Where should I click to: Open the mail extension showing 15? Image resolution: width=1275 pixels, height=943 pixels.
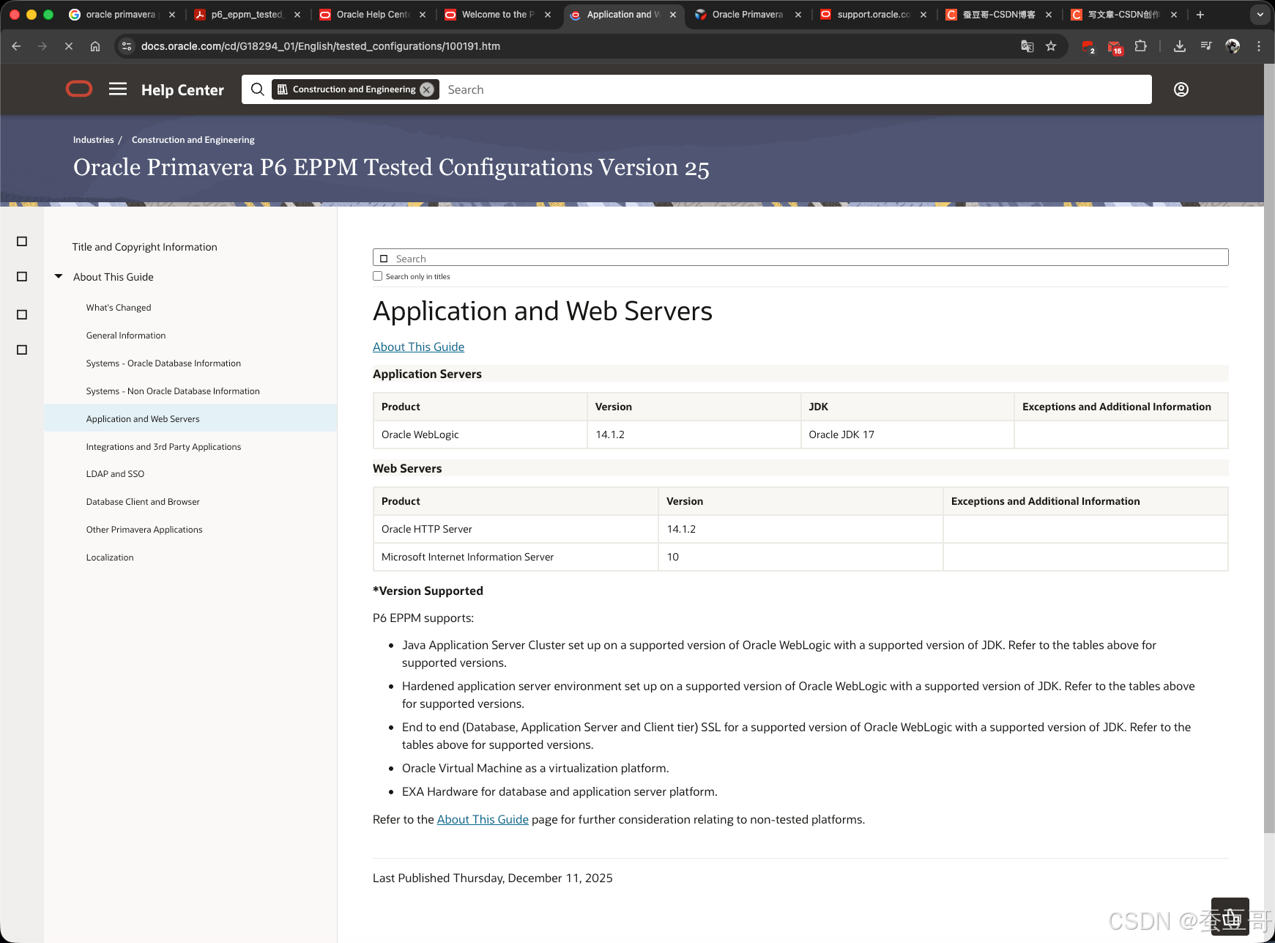point(1115,48)
